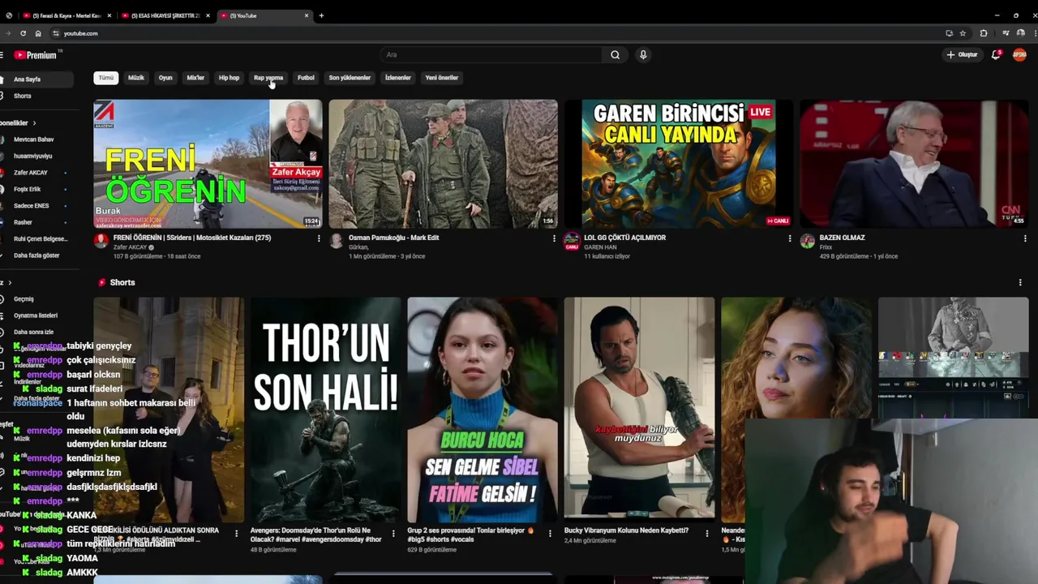Select the (5) YouTube tab
The image size is (1038, 584).
(x=264, y=15)
